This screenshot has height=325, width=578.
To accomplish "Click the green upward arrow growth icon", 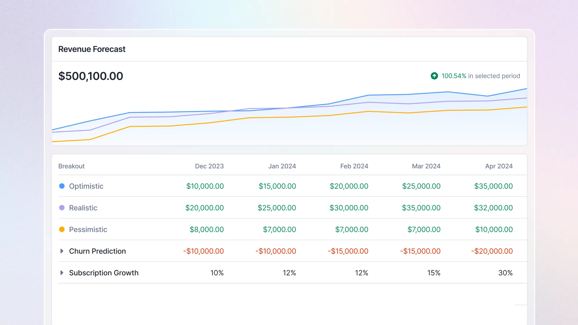I will click(x=434, y=76).
